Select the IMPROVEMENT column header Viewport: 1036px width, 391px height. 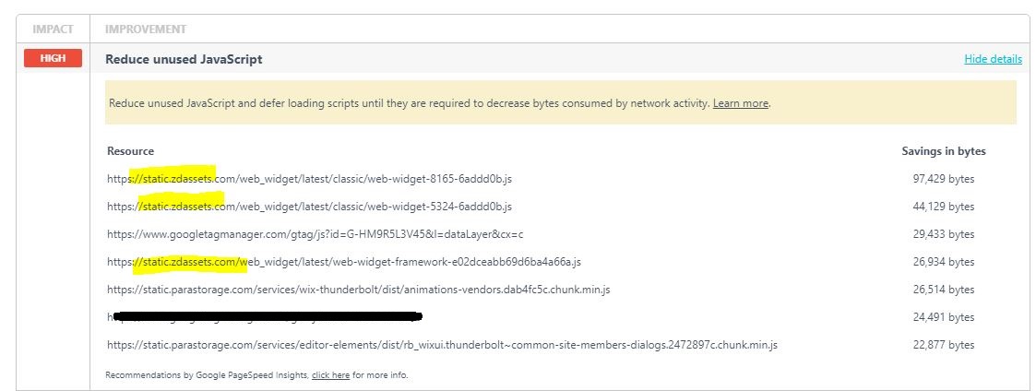point(146,30)
